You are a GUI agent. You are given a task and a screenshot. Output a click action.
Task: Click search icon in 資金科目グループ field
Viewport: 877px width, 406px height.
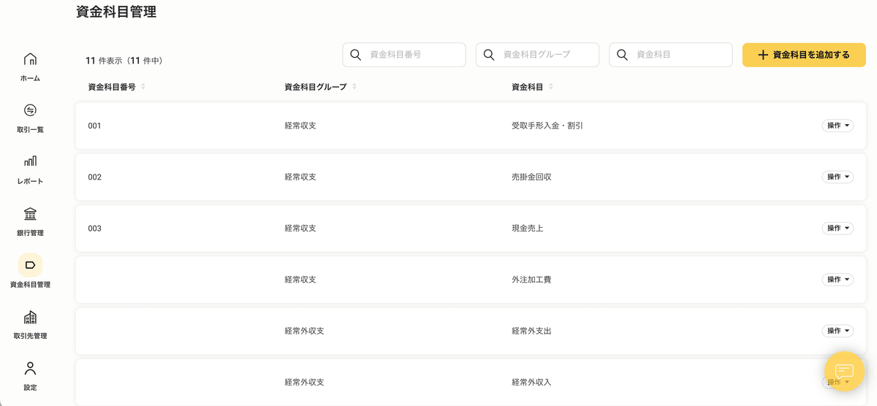tap(489, 55)
